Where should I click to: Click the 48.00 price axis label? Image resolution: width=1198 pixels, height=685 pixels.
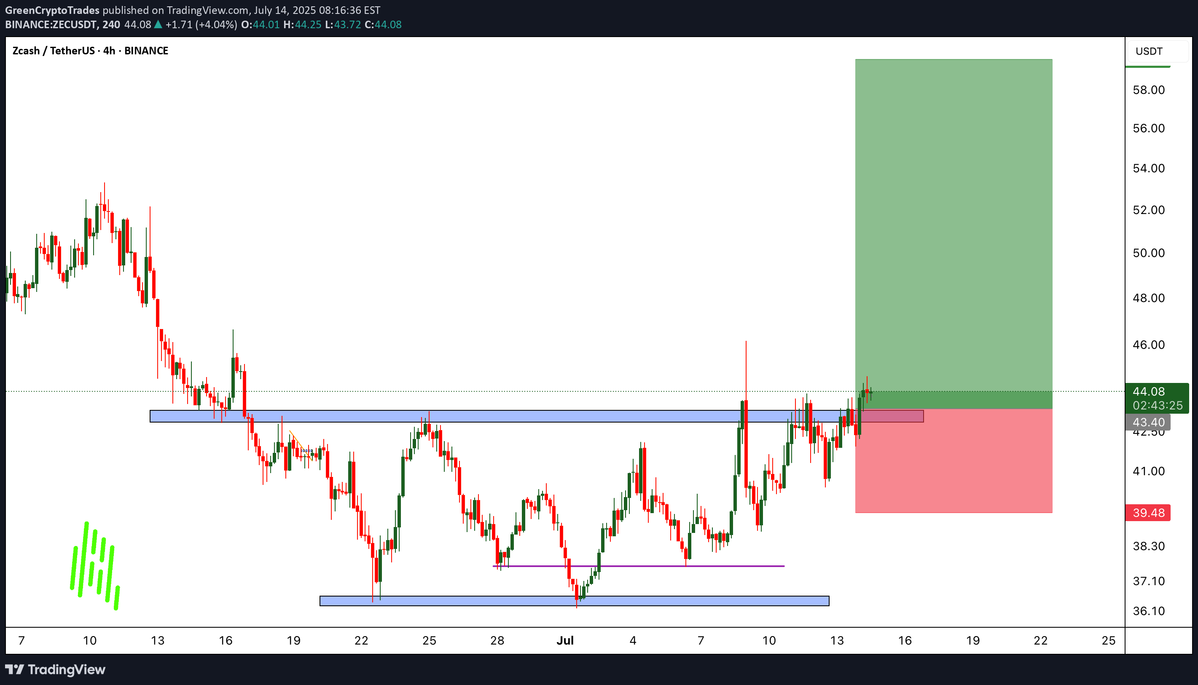click(1149, 298)
